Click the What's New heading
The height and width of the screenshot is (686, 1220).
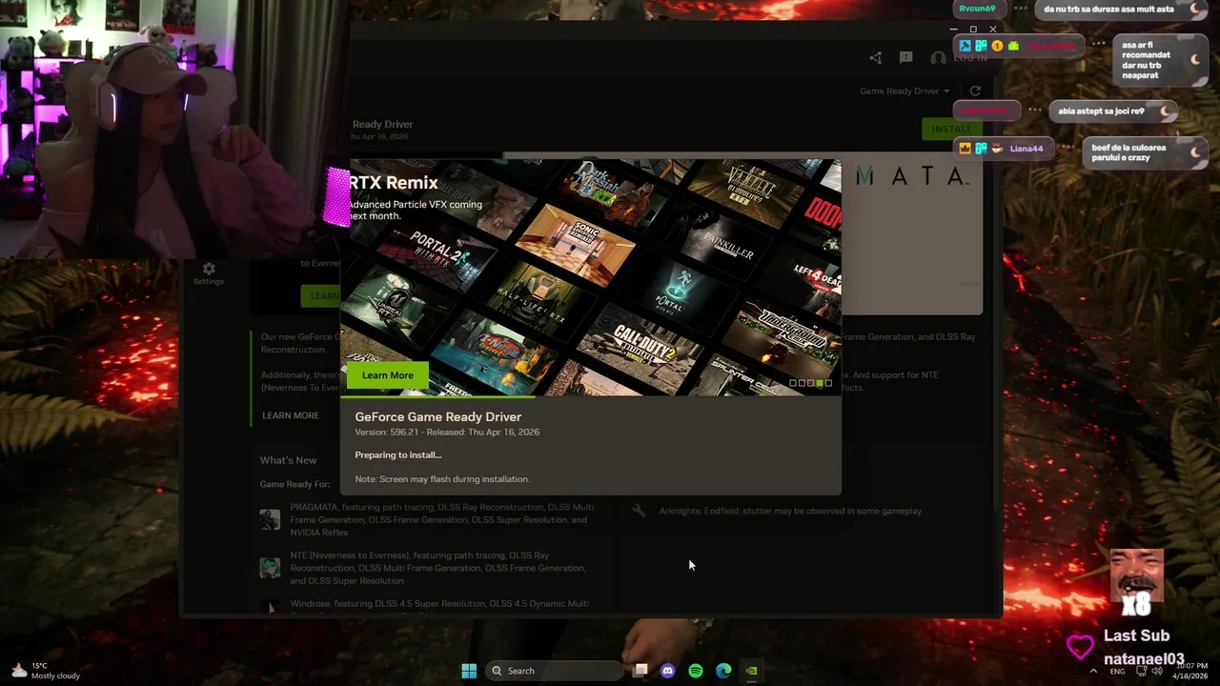click(x=288, y=460)
